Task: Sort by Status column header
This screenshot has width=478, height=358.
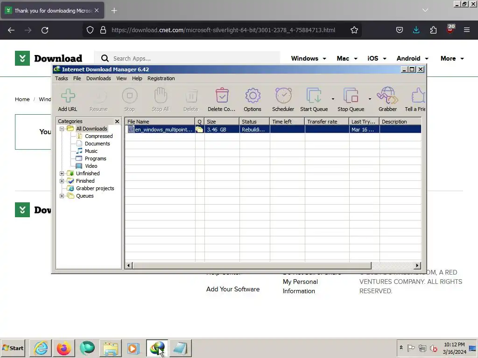Action: tap(254, 122)
